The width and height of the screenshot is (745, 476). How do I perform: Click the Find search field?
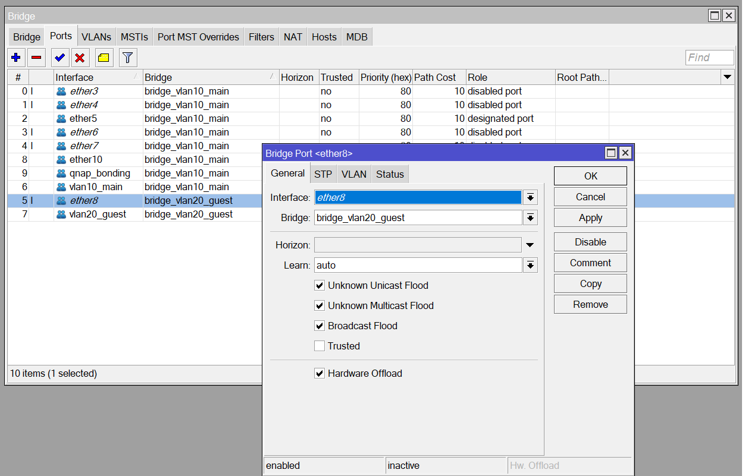pyautogui.click(x=709, y=58)
